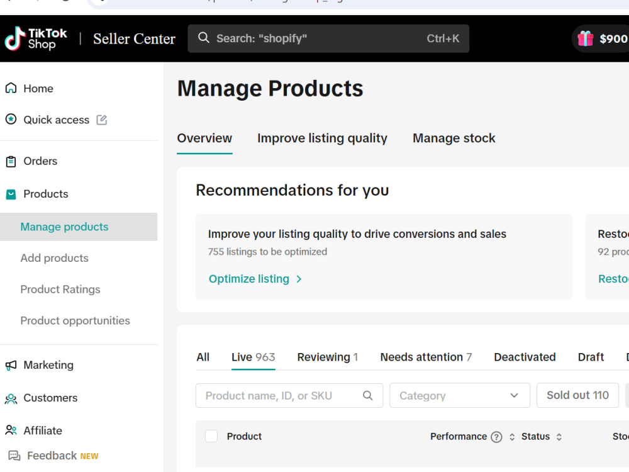This screenshot has width=629, height=472.
Task: Click the Affiliate icon
Action: point(11,430)
